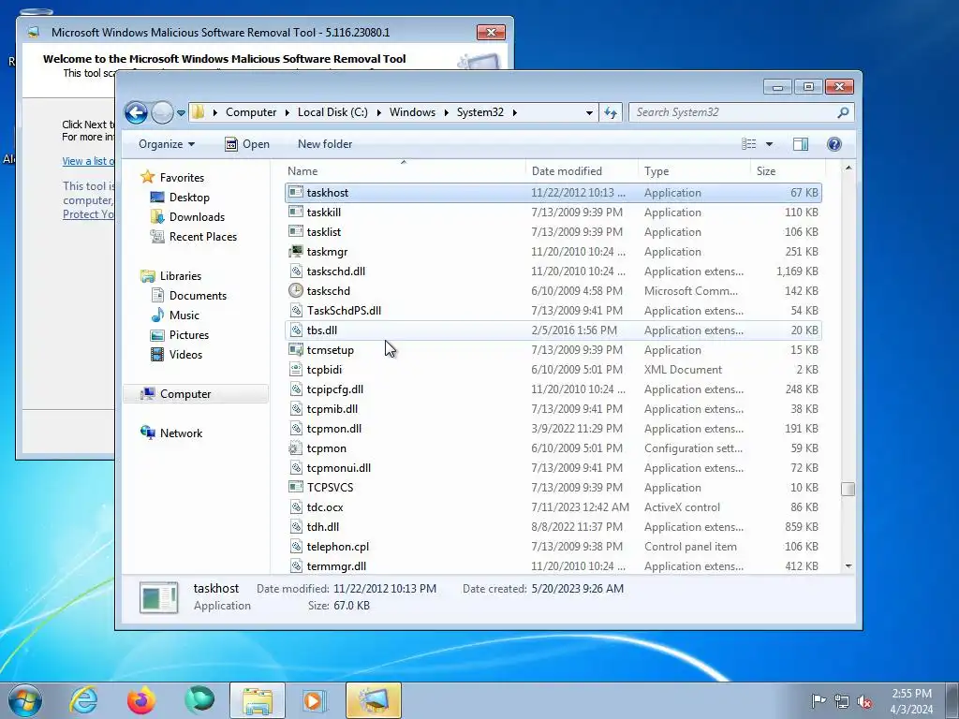Viewport: 959px width, 719px height.
Task: Click scroll down arrow in file list
Action: (848, 566)
